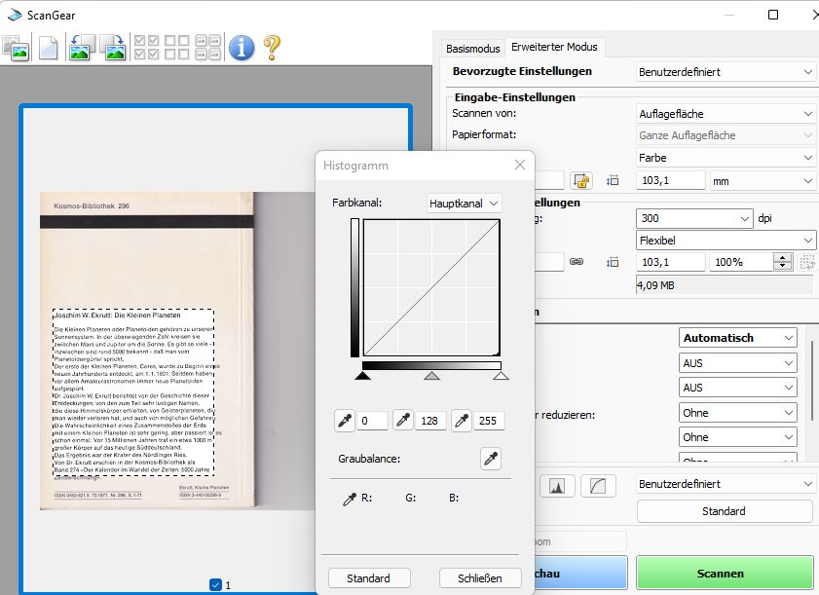The width and height of the screenshot is (819, 595).
Task: Click the 103,1 field beside 100%
Action: point(671,262)
